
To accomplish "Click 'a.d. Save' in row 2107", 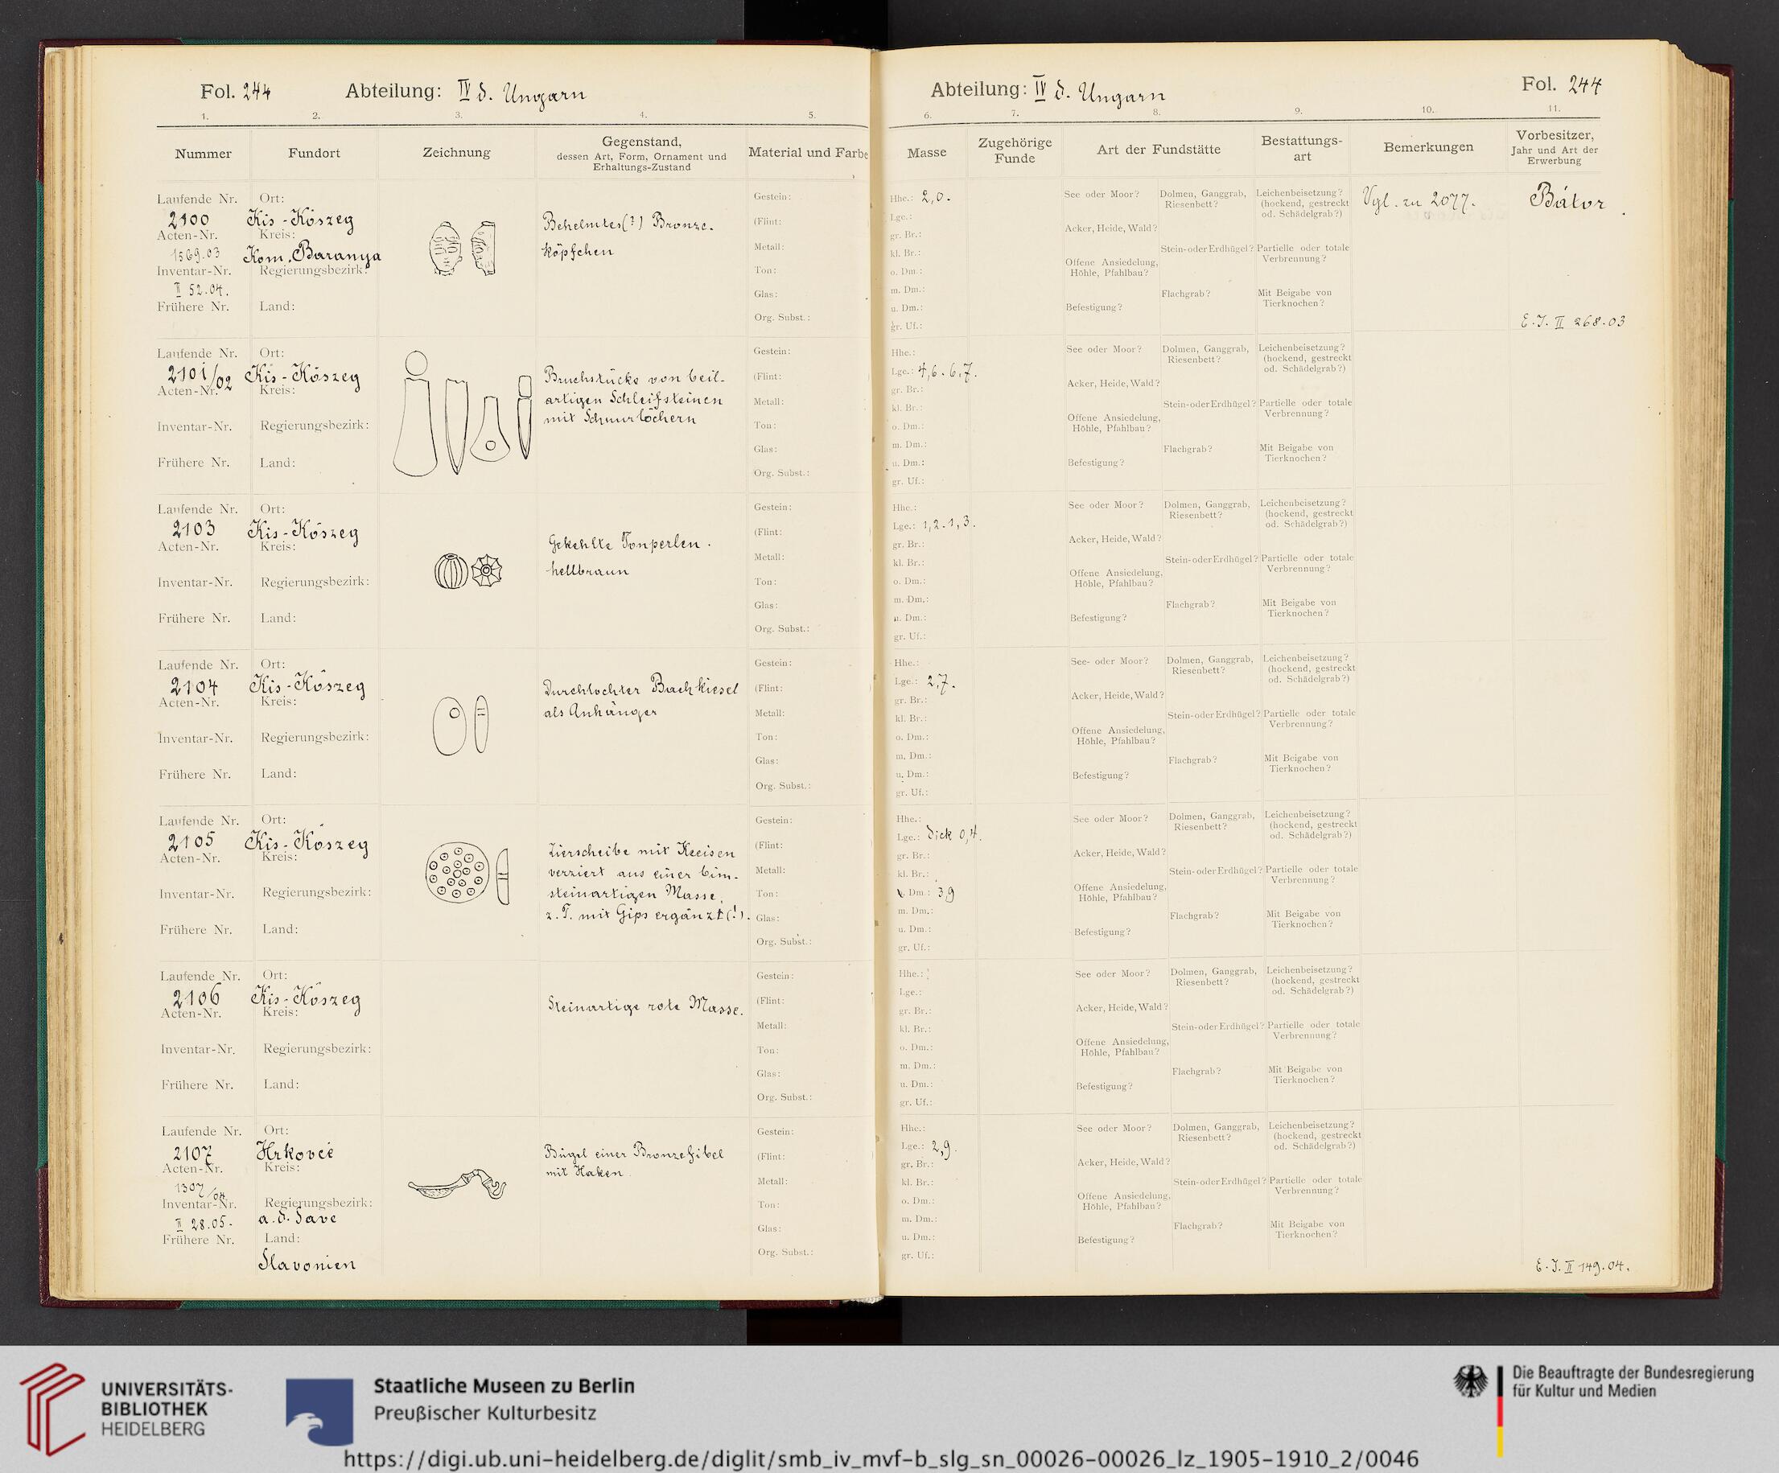I will click(x=298, y=1218).
